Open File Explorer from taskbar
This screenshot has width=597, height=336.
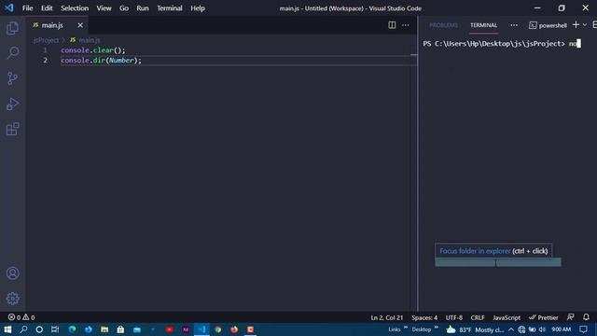(104, 329)
